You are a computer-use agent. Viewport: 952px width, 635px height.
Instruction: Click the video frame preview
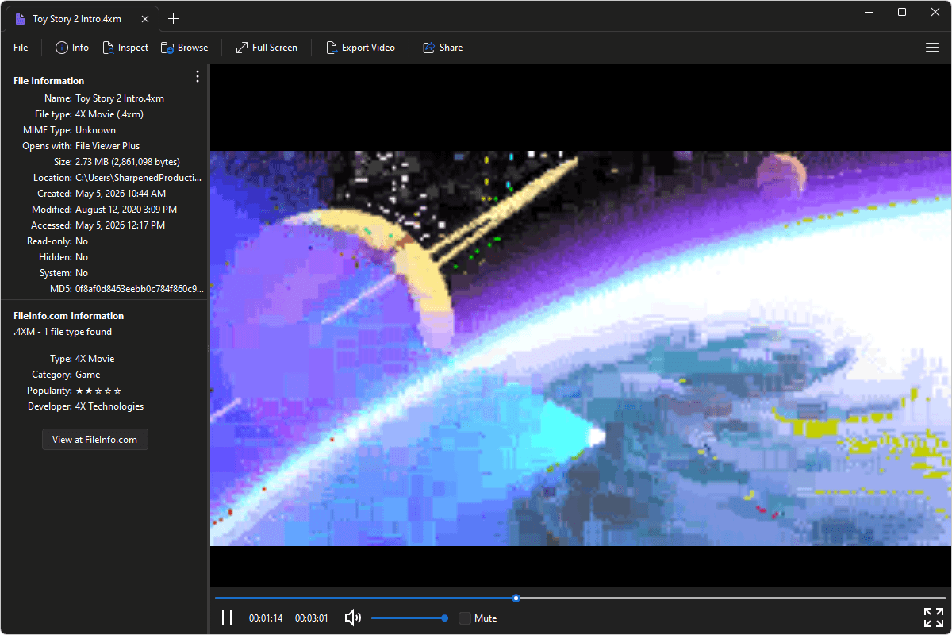[x=580, y=348]
